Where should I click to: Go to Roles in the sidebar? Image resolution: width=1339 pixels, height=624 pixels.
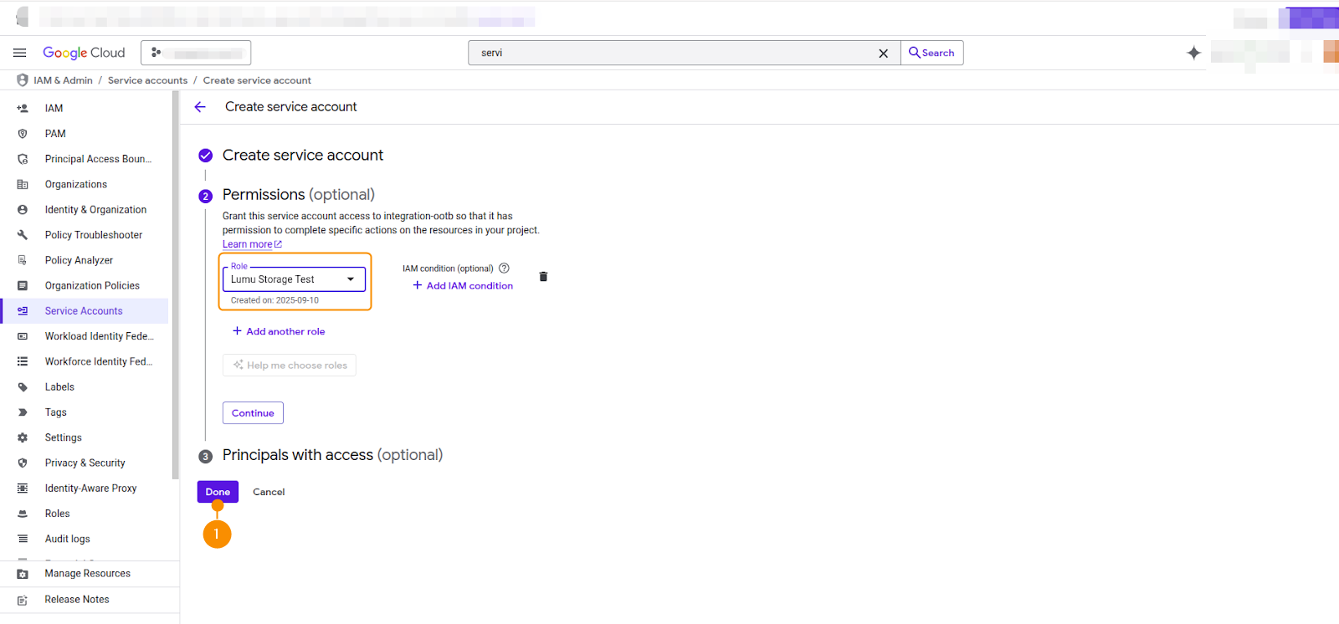57,514
